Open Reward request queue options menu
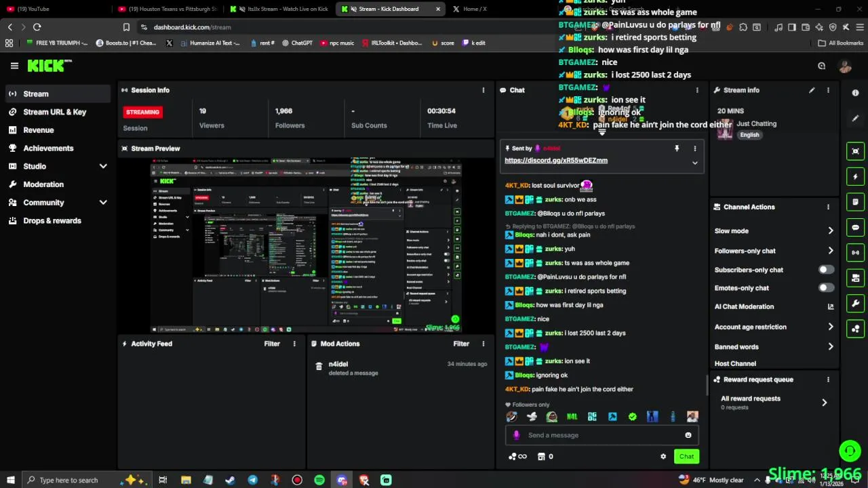The image size is (868, 488). [828, 380]
